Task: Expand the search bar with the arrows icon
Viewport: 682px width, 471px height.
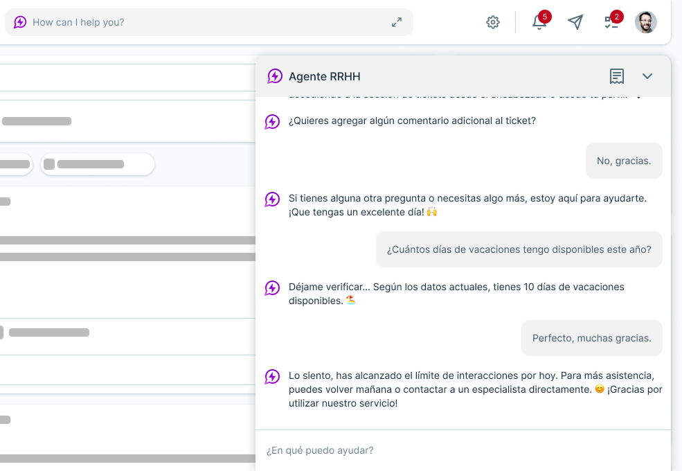Action: (x=397, y=22)
